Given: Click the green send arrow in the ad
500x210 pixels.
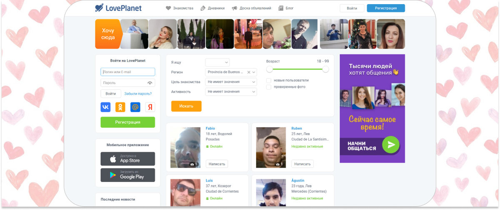Looking at the screenshot, I should (391, 145).
